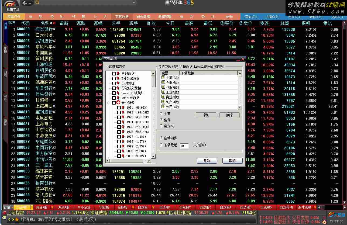Click the previous-message arrow in the news ticker

click(x=9, y=220)
